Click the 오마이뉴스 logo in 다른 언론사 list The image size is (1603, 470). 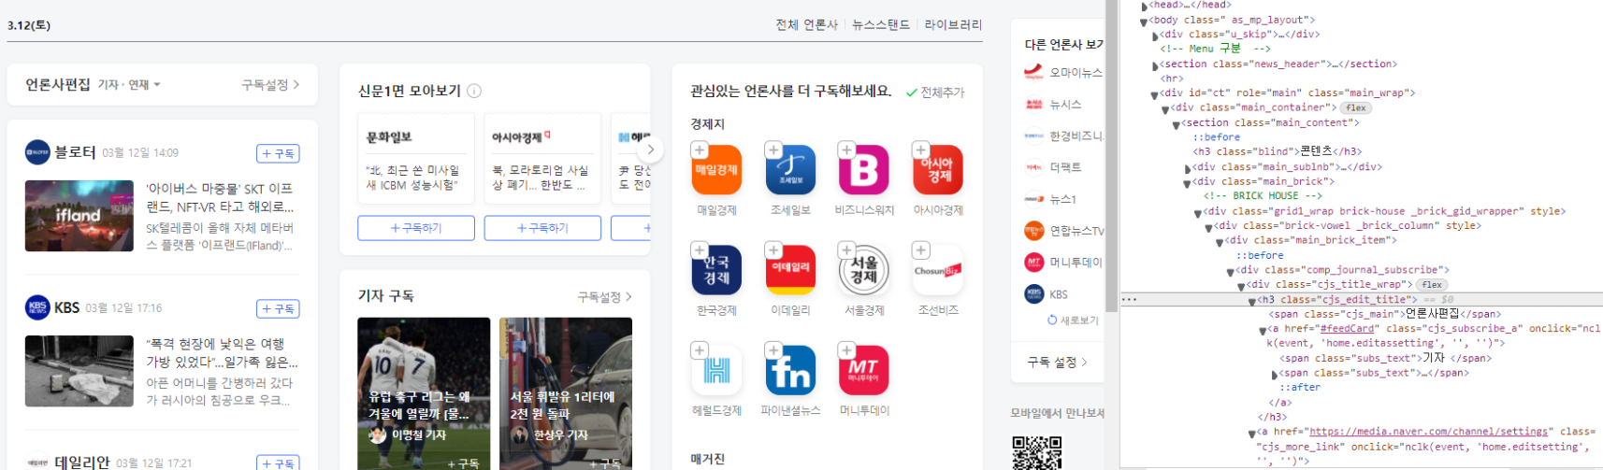pos(1033,72)
